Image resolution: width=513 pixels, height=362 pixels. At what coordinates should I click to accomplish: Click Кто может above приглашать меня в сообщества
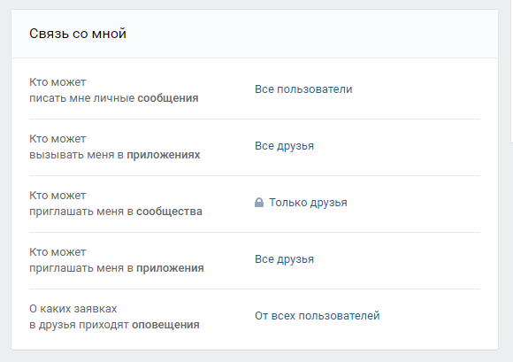click(57, 195)
